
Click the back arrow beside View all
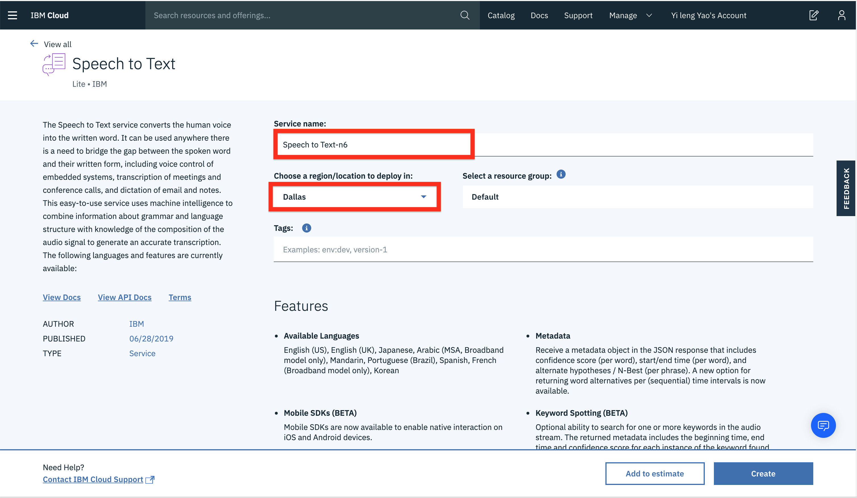(34, 44)
